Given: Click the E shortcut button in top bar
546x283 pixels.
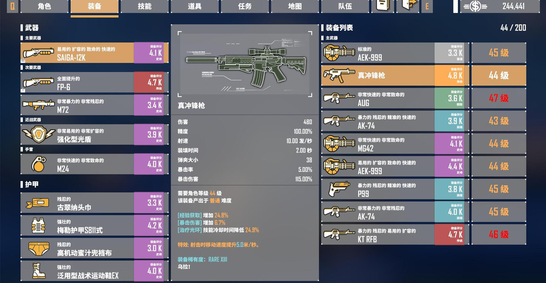Looking at the screenshot, I should tap(427, 6).
